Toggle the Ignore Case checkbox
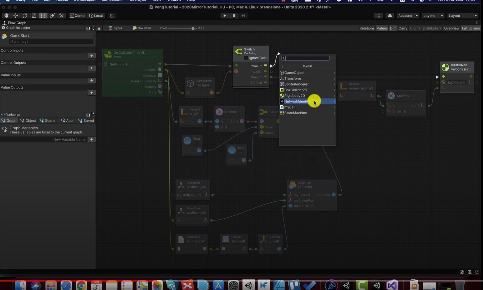Image resolution: width=483 pixels, height=290 pixels. [x=246, y=58]
